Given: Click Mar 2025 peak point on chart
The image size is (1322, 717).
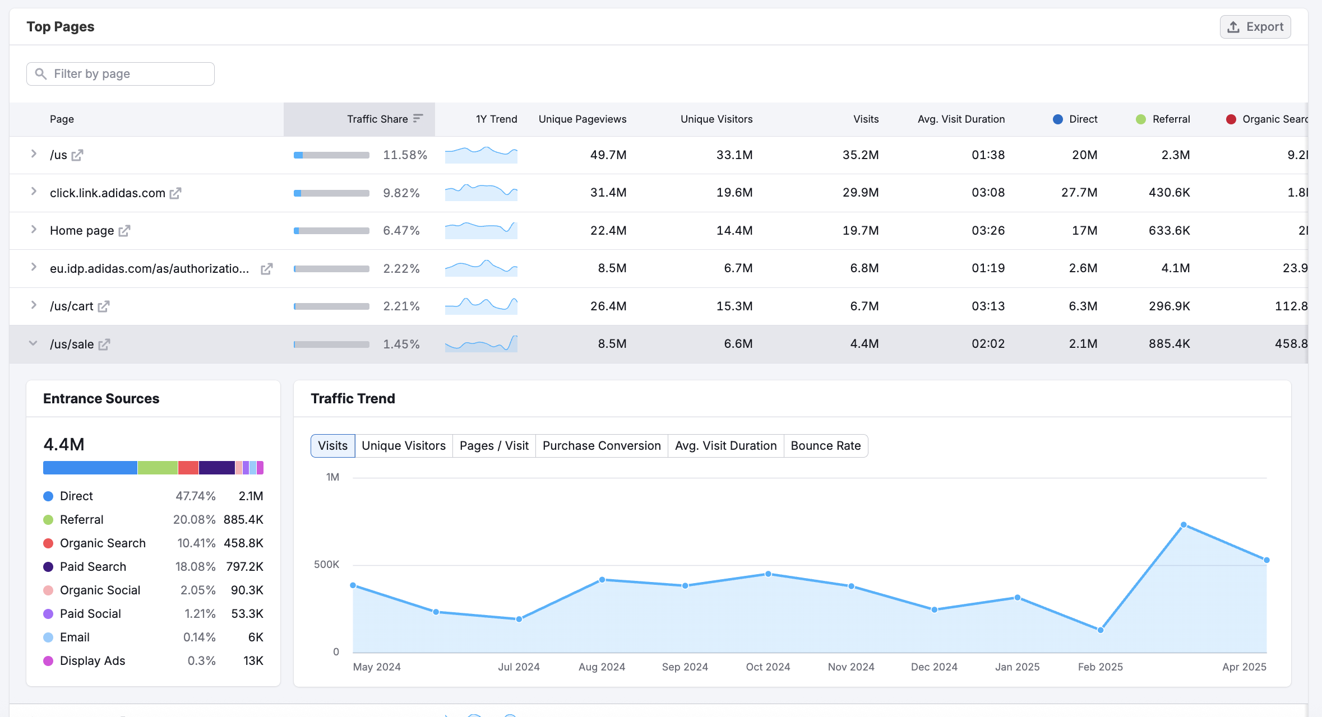Looking at the screenshot, I should pos(1184,525).
